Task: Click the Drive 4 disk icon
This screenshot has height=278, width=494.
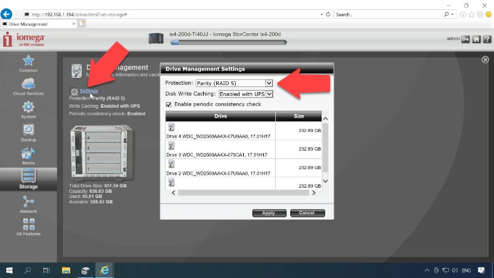Action: 171,127
